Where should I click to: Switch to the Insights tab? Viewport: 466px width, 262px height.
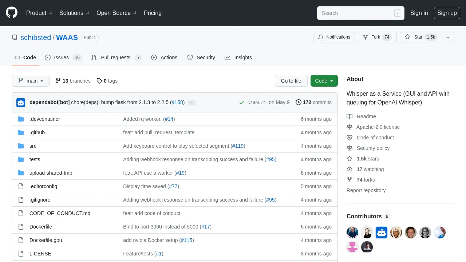(x=238, y=57)
